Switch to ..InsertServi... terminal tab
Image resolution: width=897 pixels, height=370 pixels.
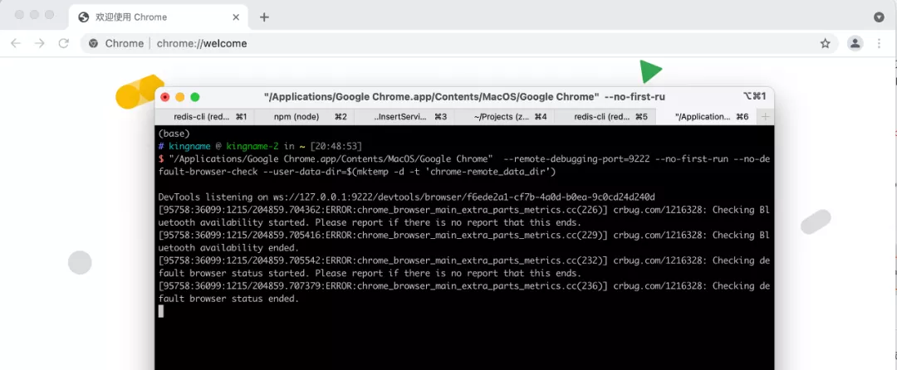click(404, 116)
